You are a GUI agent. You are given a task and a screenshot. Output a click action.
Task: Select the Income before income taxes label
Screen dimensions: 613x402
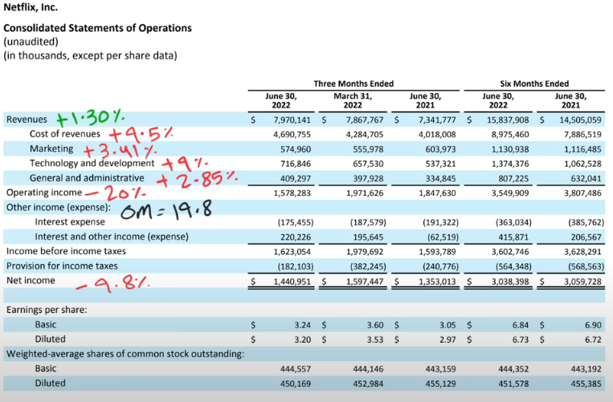[x=66, y=251]
